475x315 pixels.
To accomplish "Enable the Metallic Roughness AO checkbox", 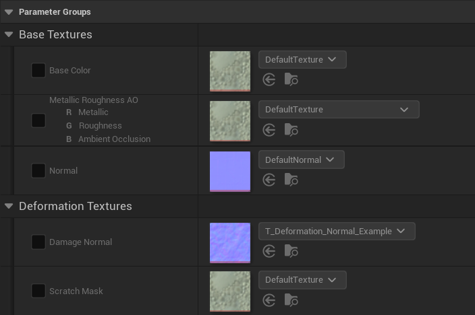I will click(38, 120).
